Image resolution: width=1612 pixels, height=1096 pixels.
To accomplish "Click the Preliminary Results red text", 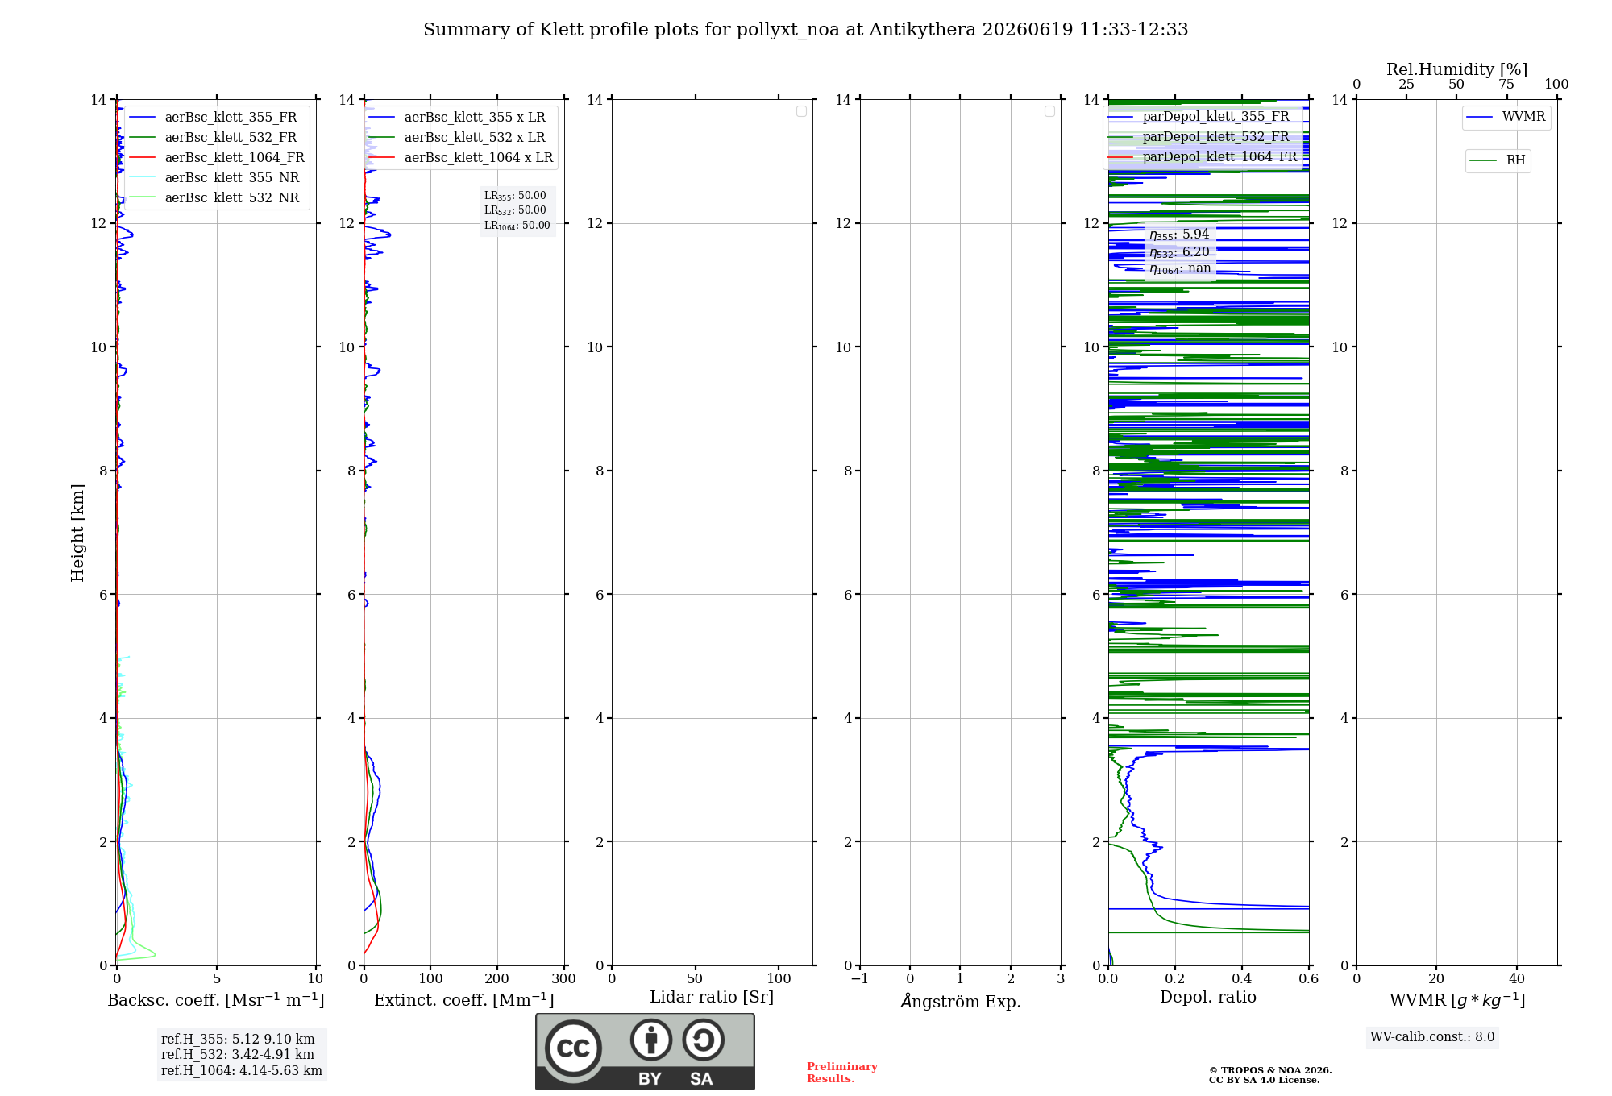I will tap(842, 1073).
